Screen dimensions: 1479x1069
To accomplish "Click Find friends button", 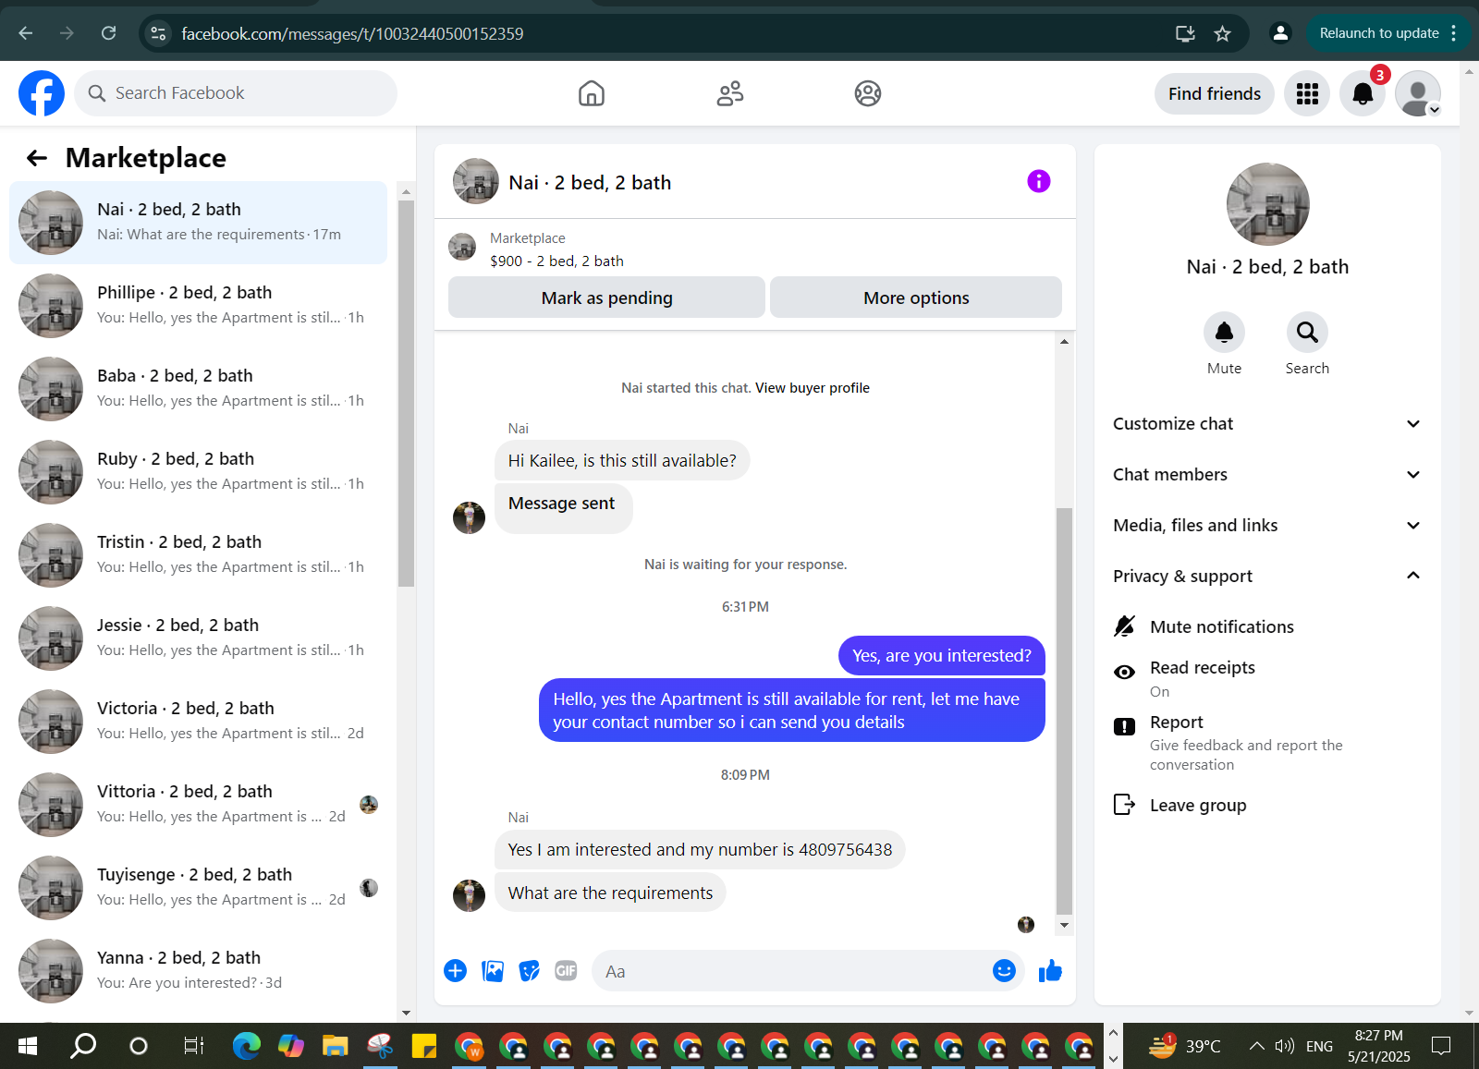I will (1215, 93).
